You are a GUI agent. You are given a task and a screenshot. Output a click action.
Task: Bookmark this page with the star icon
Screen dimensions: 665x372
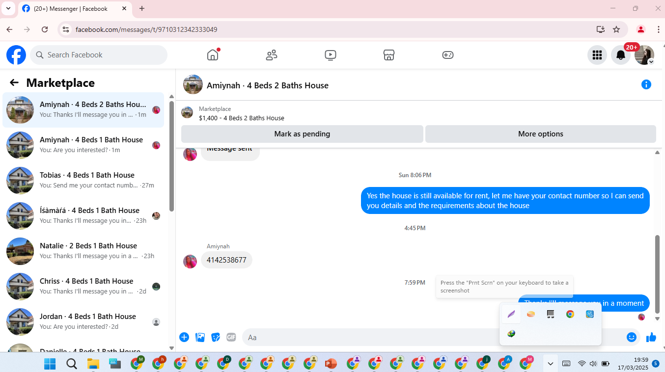[x=616, y=29]
